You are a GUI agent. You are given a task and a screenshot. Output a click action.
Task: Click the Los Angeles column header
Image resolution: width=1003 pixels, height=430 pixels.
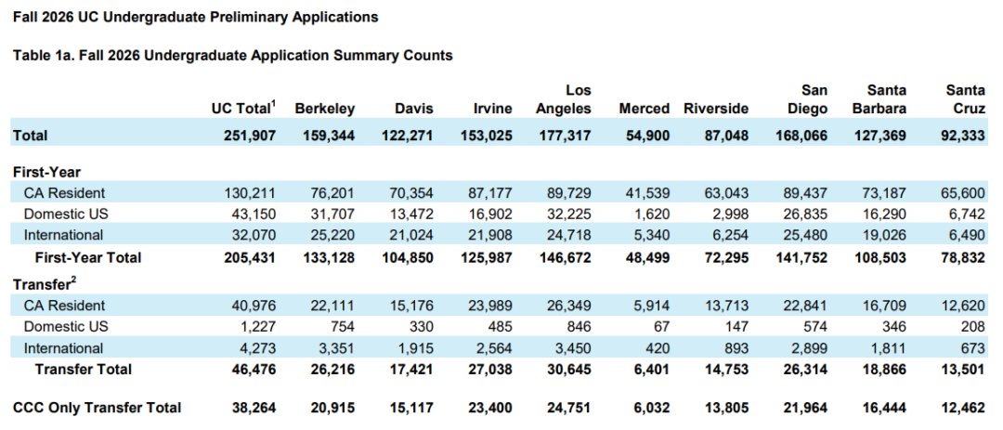(x=563, y=100)
